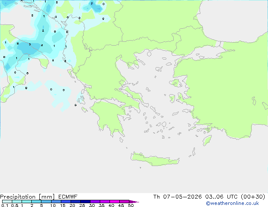Screen dimensions: 268x207
Task: Pick the 2–5 mm legend swatch
Action: [x=36, y=202]
